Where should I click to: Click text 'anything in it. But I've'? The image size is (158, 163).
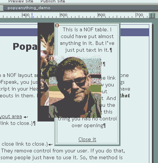(x=87, y=43)
